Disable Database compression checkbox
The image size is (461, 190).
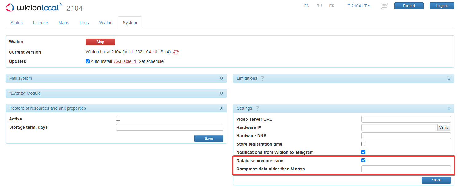[363, 161]
